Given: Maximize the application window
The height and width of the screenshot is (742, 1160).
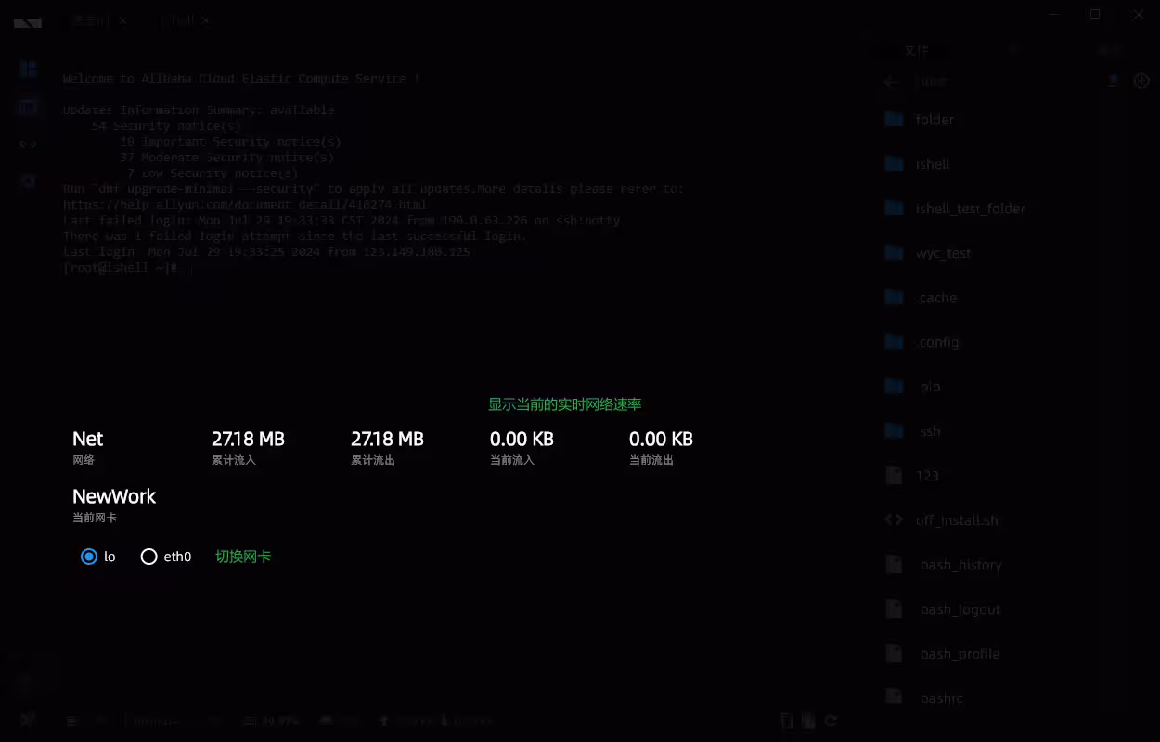Looking at the screenshot, I should coord(1095,14).
